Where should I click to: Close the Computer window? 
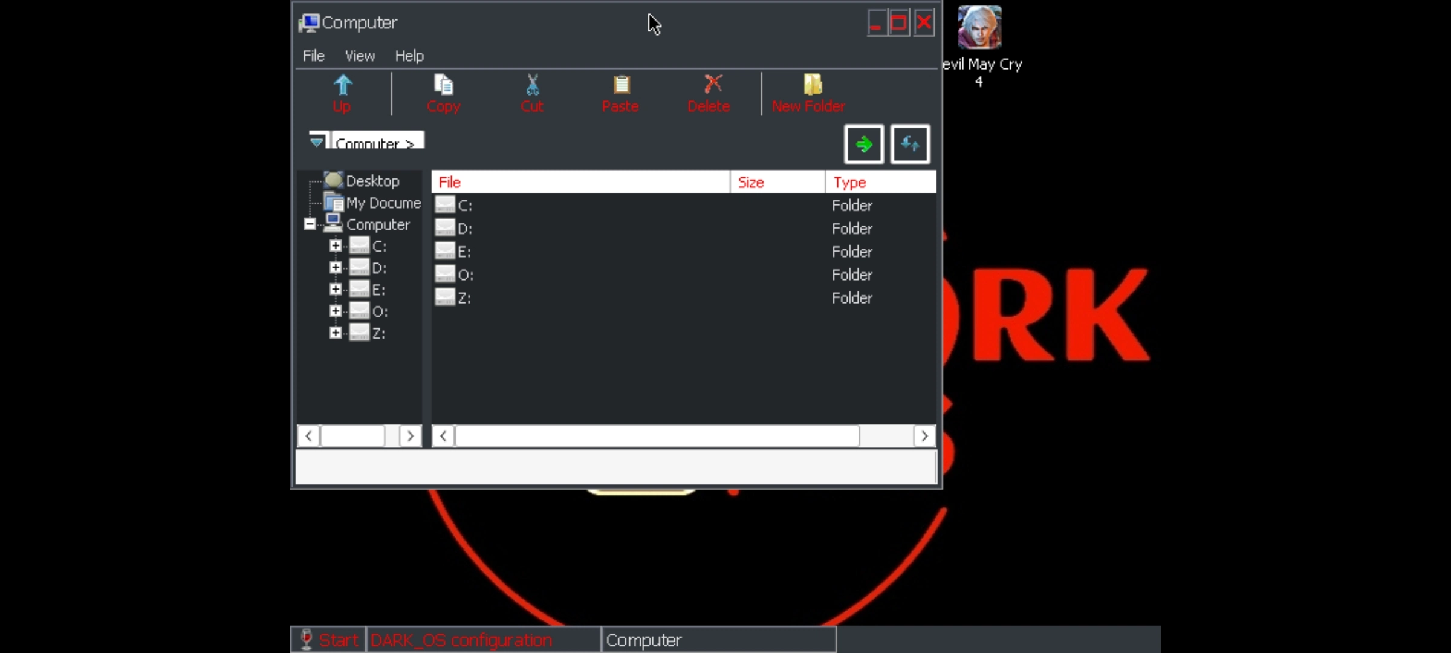924,23
